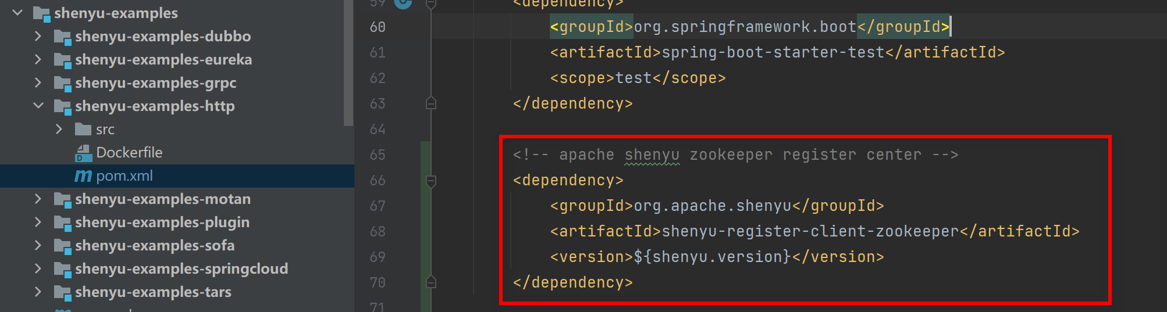
Task: Click the shenyu-examples-tars module folder icon
Action: coord(62,292)
